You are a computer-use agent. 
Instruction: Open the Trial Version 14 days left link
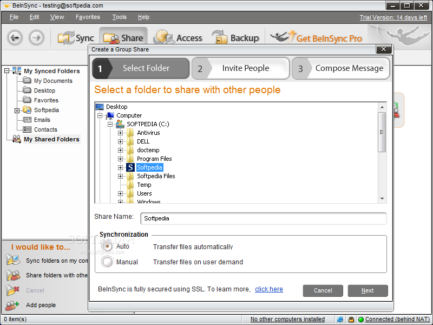393,17
